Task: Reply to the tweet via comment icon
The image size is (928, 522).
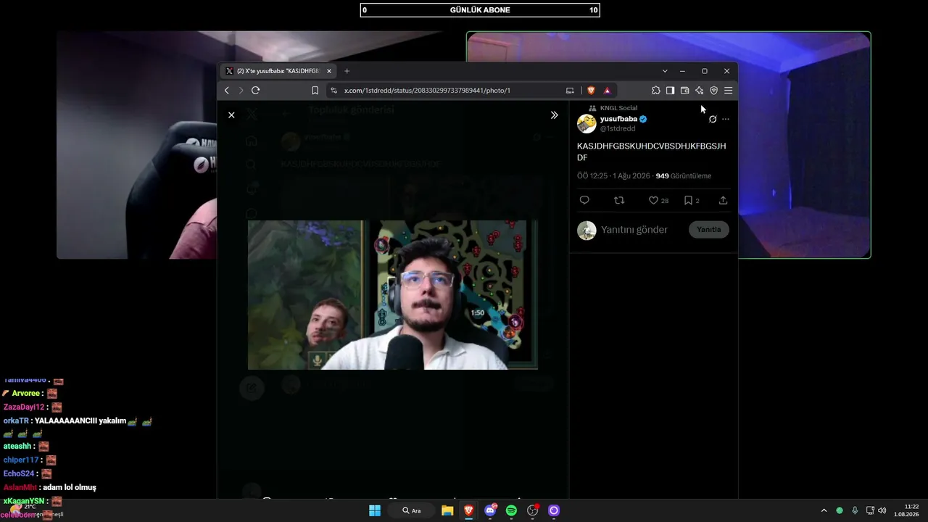Action: pyautogui.click(x=584, y=200)
